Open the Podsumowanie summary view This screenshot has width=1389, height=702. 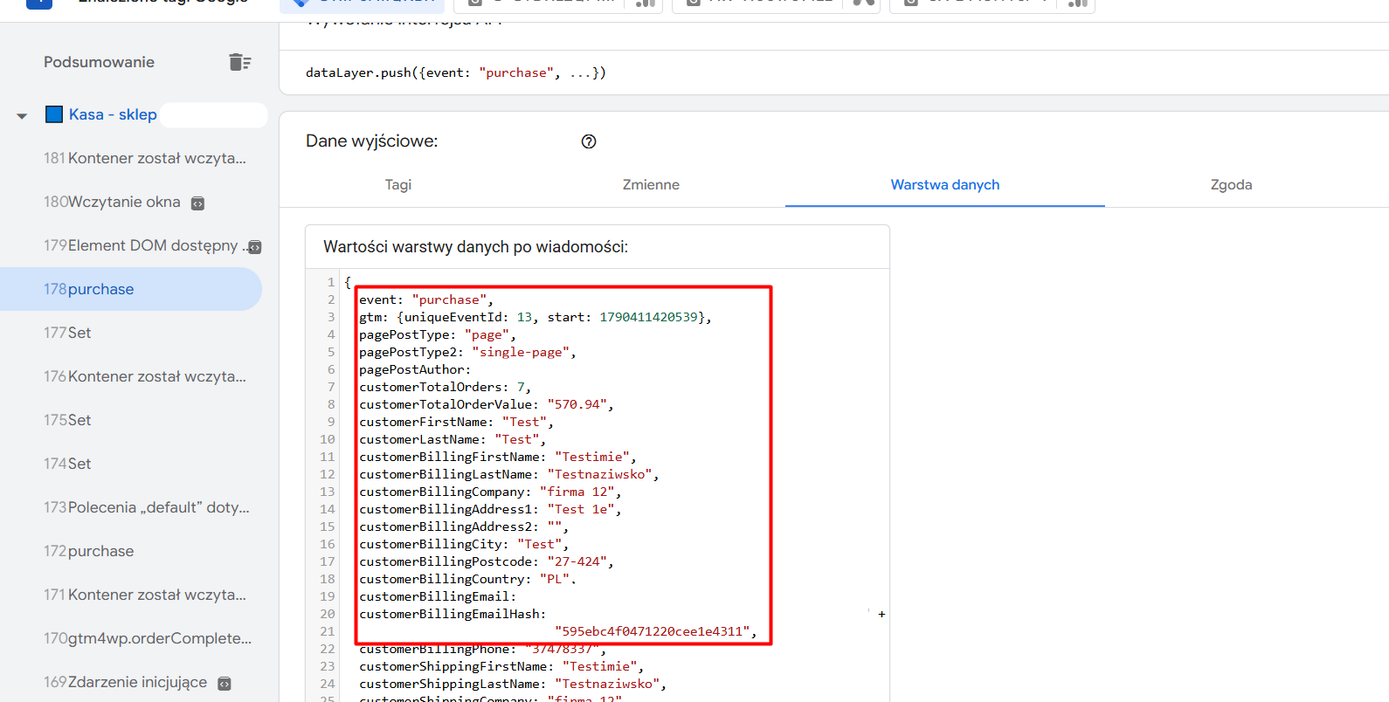(99, 62)
